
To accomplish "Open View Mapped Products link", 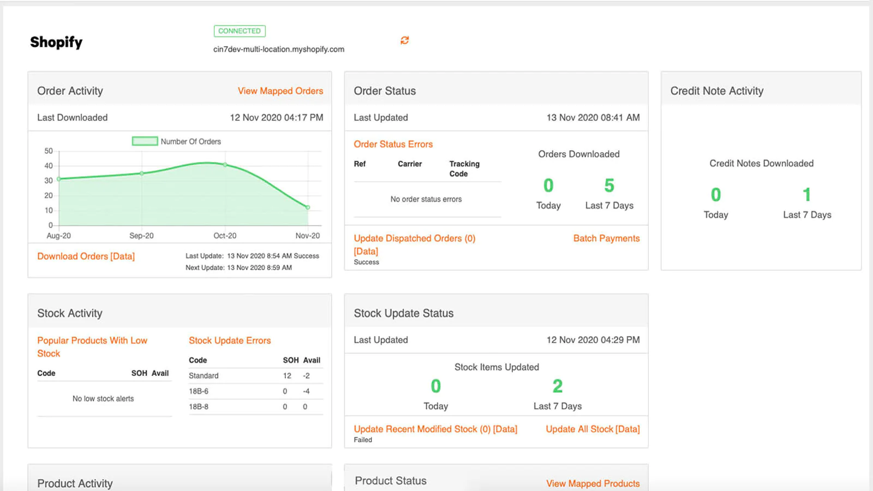I will click(x=593, y=483).
